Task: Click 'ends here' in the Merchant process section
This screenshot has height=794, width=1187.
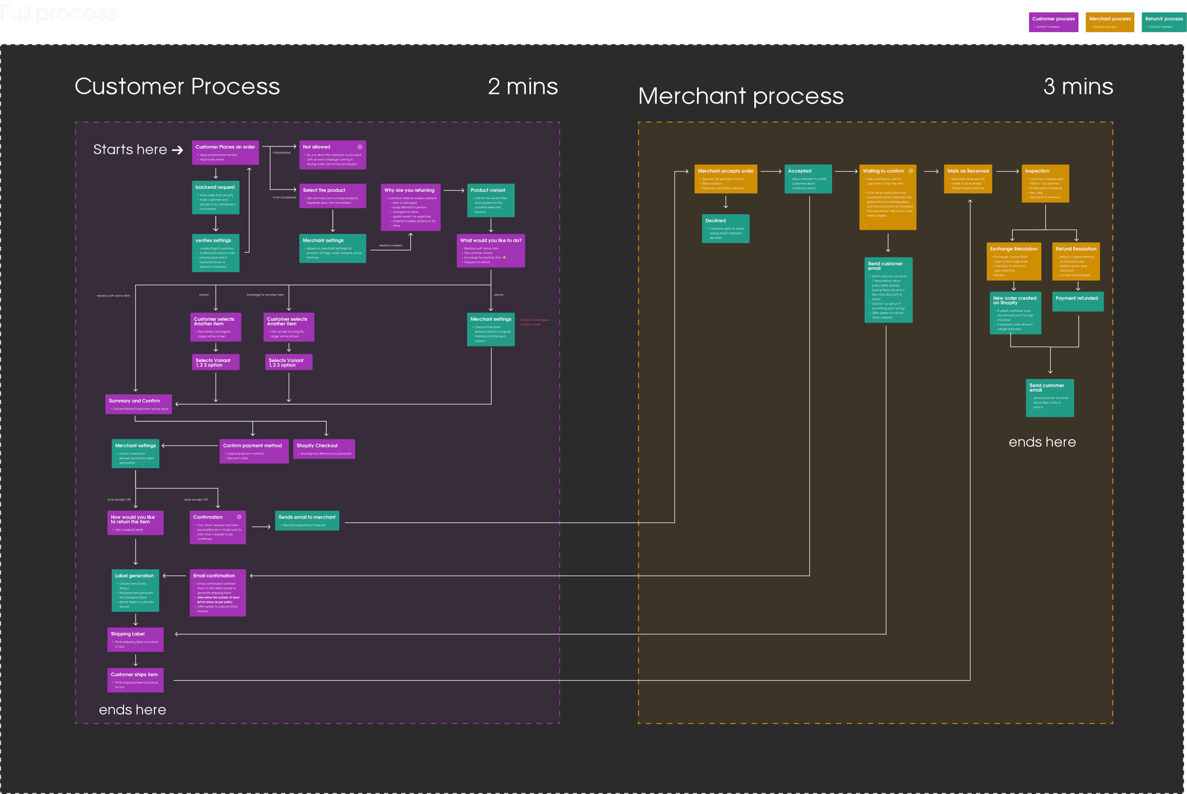Action: [x=1042, y=442]
